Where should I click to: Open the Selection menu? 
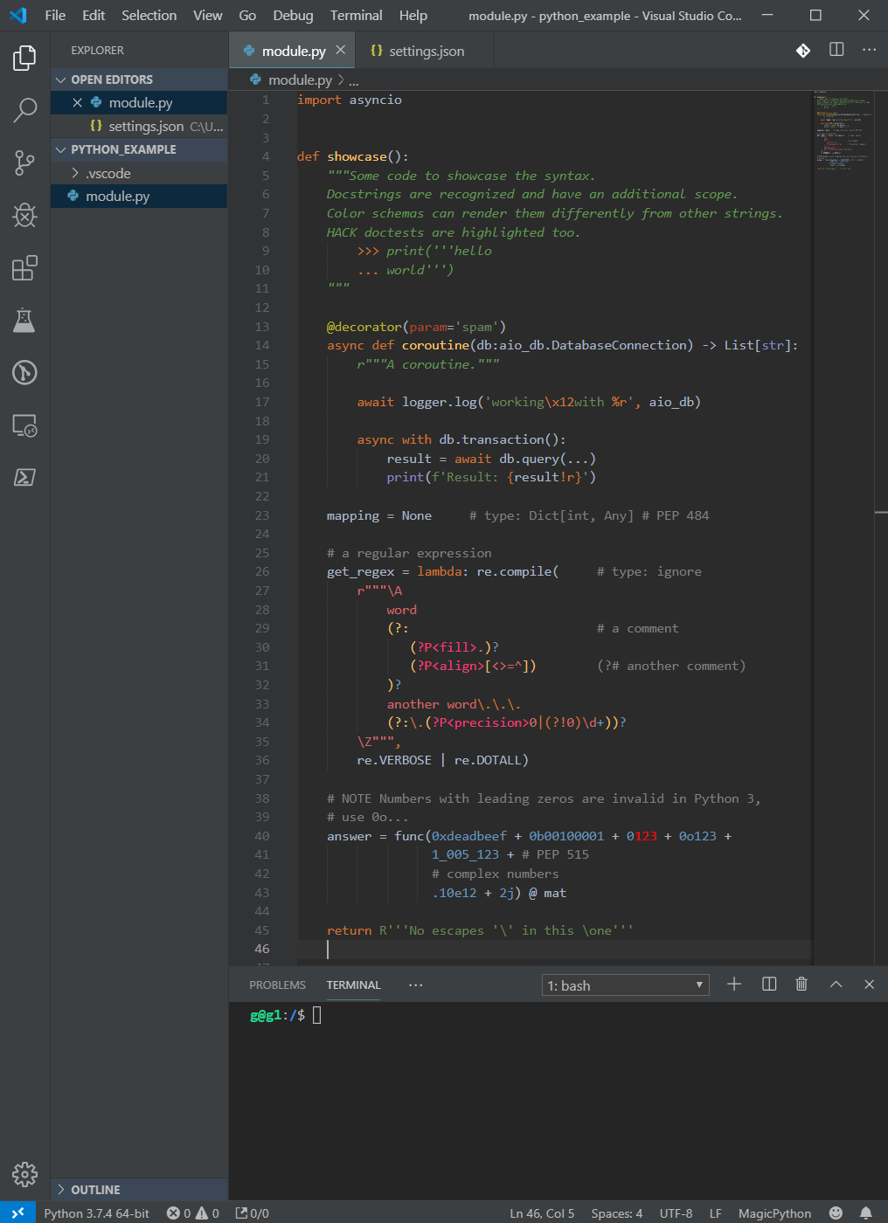tap(149, 16)
